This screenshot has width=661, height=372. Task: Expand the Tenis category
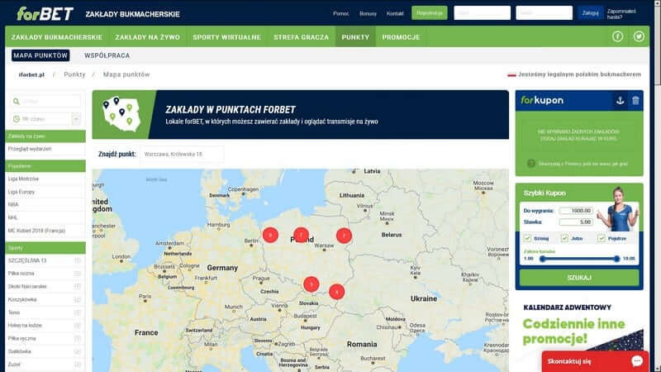click(78, 312)
